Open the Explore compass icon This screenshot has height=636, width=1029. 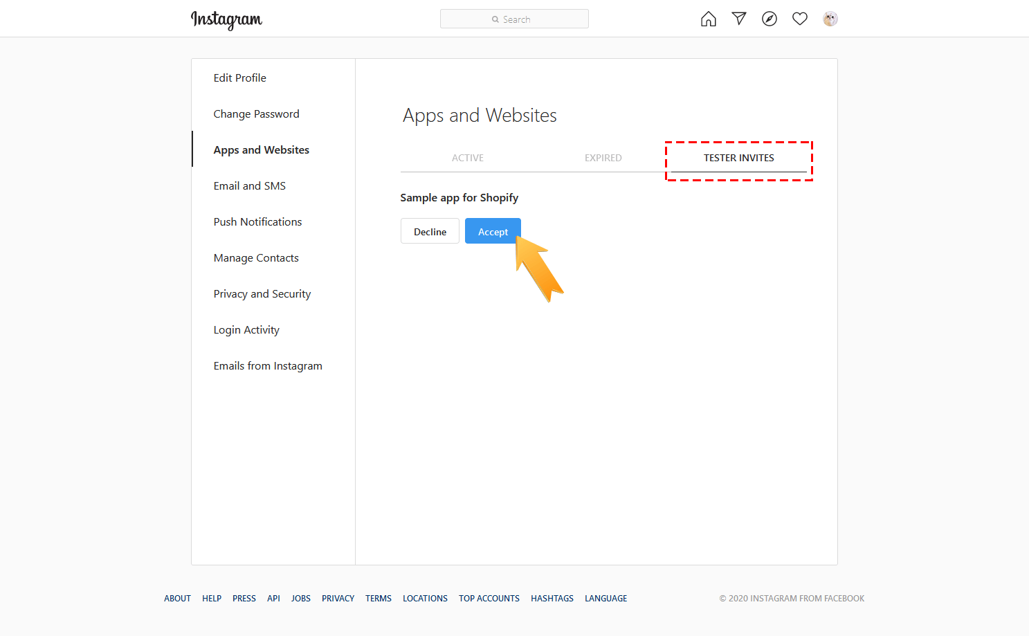[x=770, y=19]
